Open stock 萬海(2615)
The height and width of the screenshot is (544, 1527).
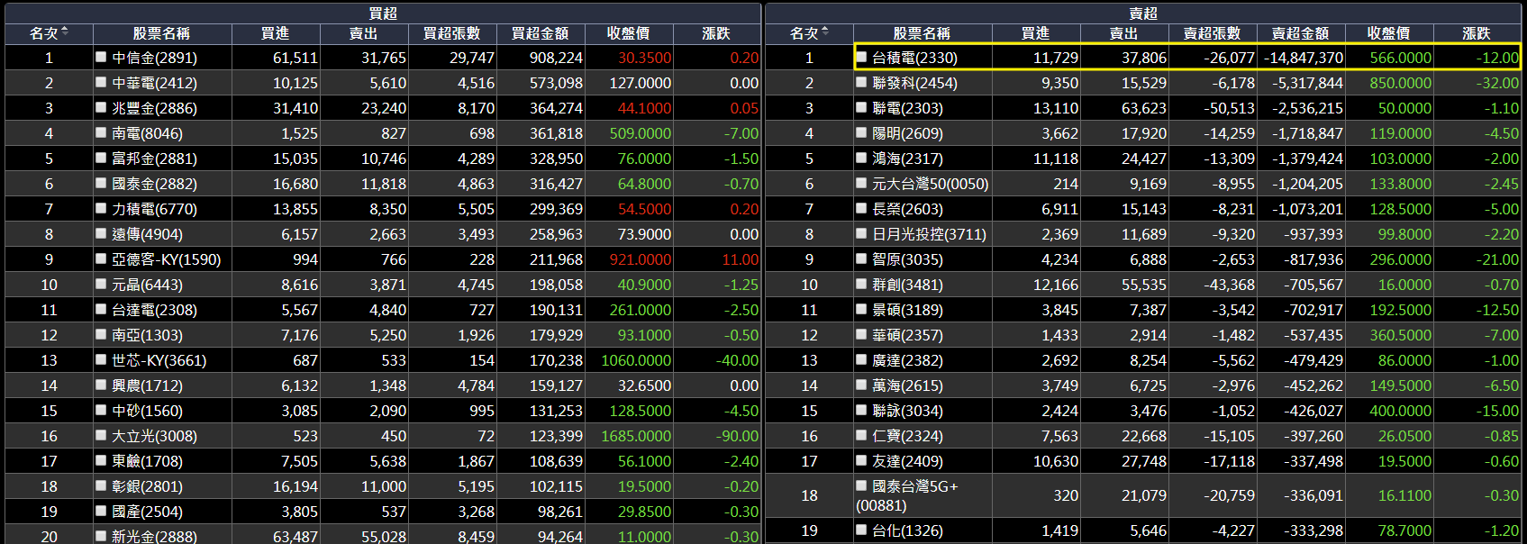pyautogui.click(x=907, y=385)
